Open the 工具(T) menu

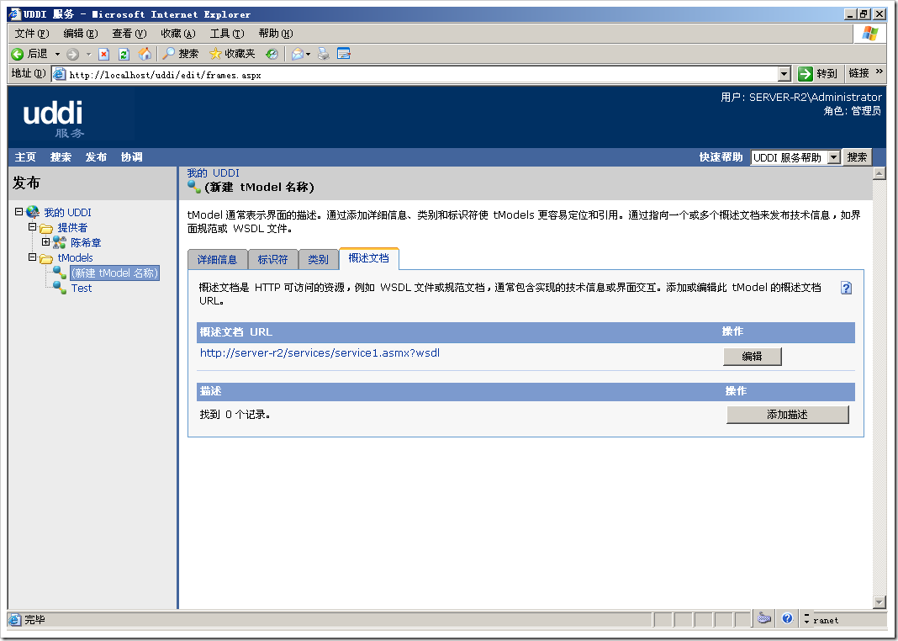pos(227,33)
